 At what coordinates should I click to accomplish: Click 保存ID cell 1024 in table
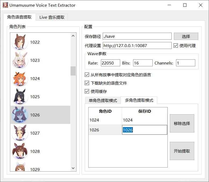(145, 120)
